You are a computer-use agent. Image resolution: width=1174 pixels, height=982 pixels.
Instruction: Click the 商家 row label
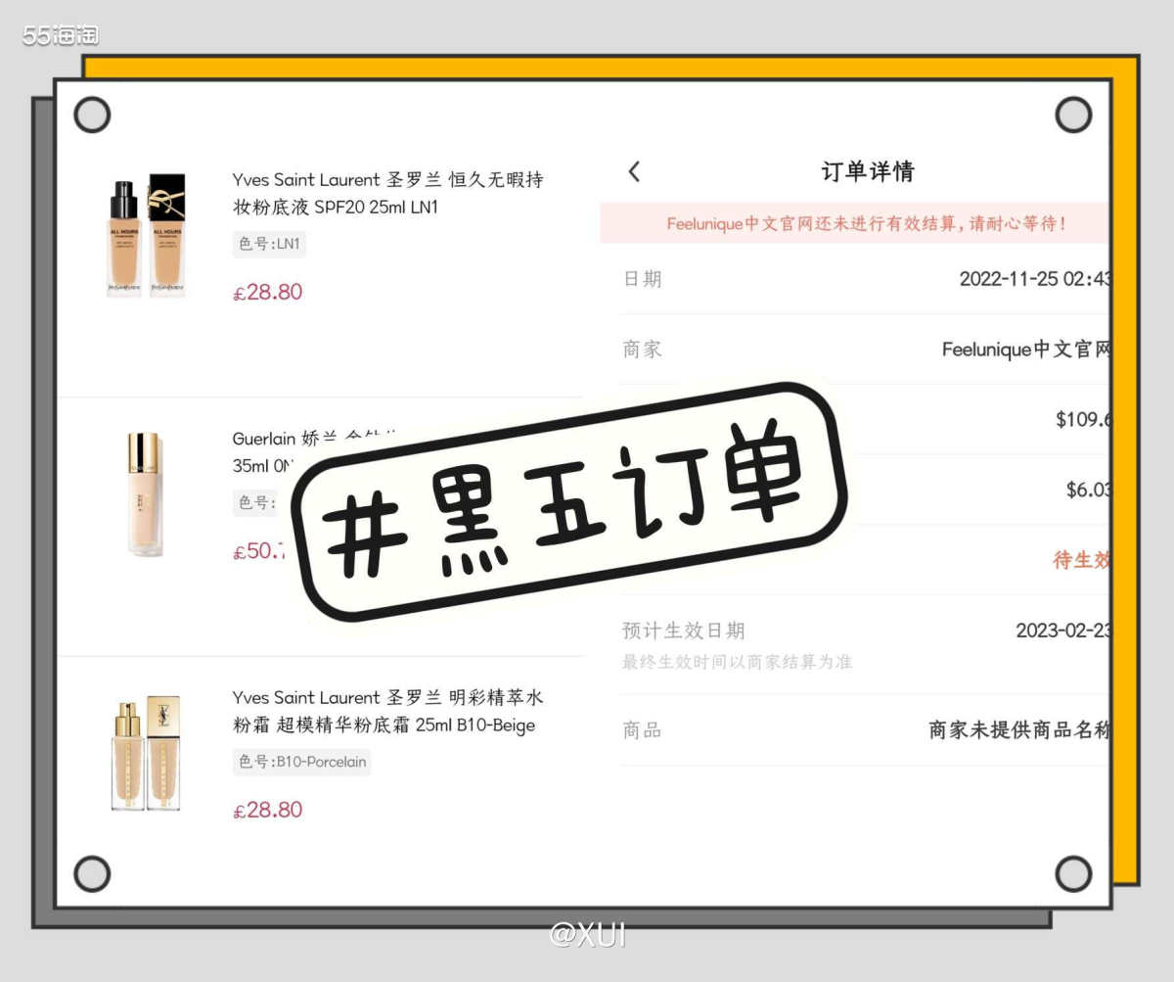[x=642, y=350]
